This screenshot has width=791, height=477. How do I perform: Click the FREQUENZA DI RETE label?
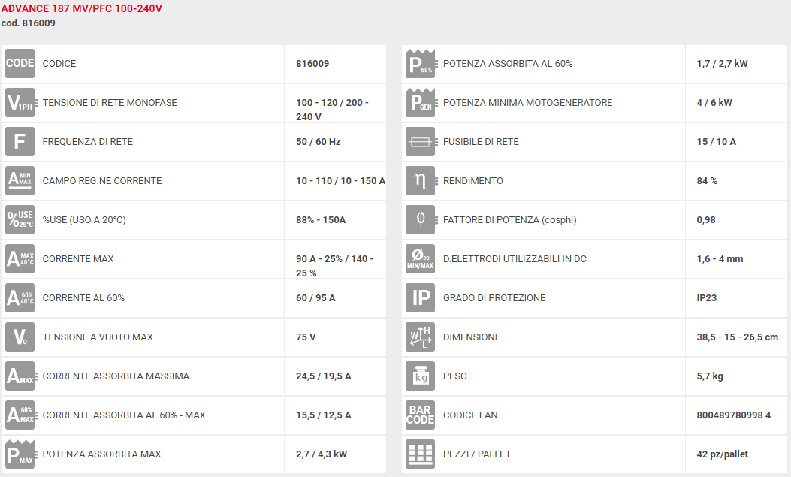(88, 142)
